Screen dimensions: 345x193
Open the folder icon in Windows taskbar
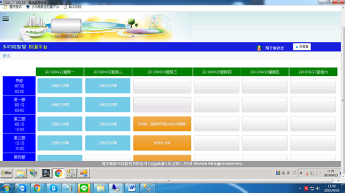pyautogui.click(x=101, y=188)
